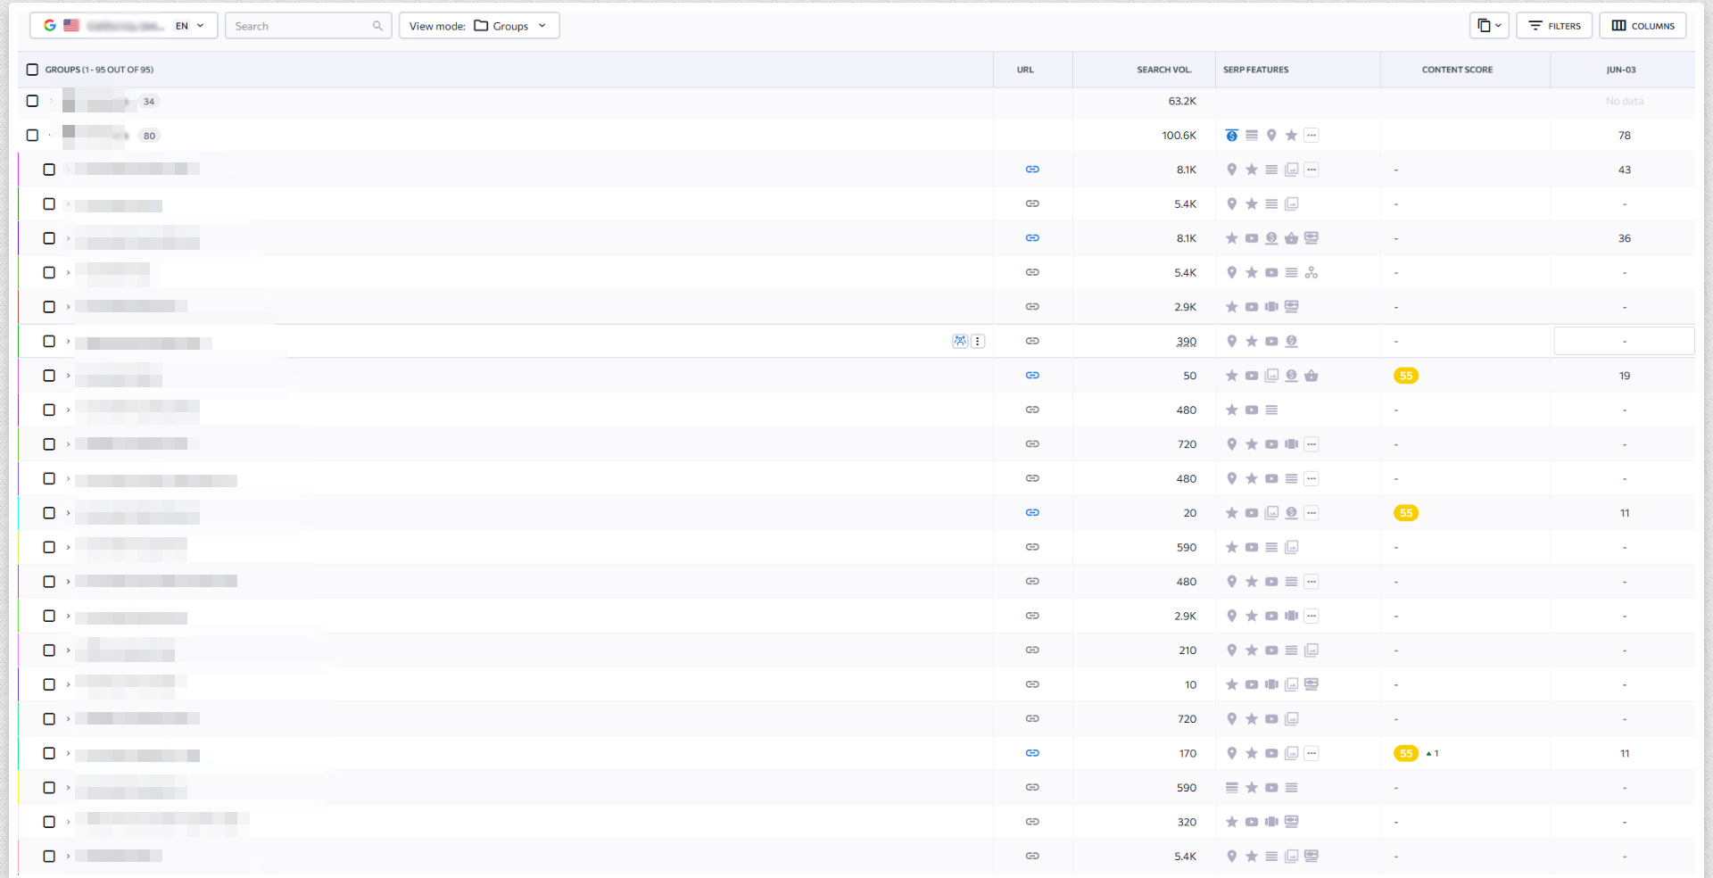The image size is (1713, 878).
Task: Check the box for the 34-keyword group
Action: [32, 101]
